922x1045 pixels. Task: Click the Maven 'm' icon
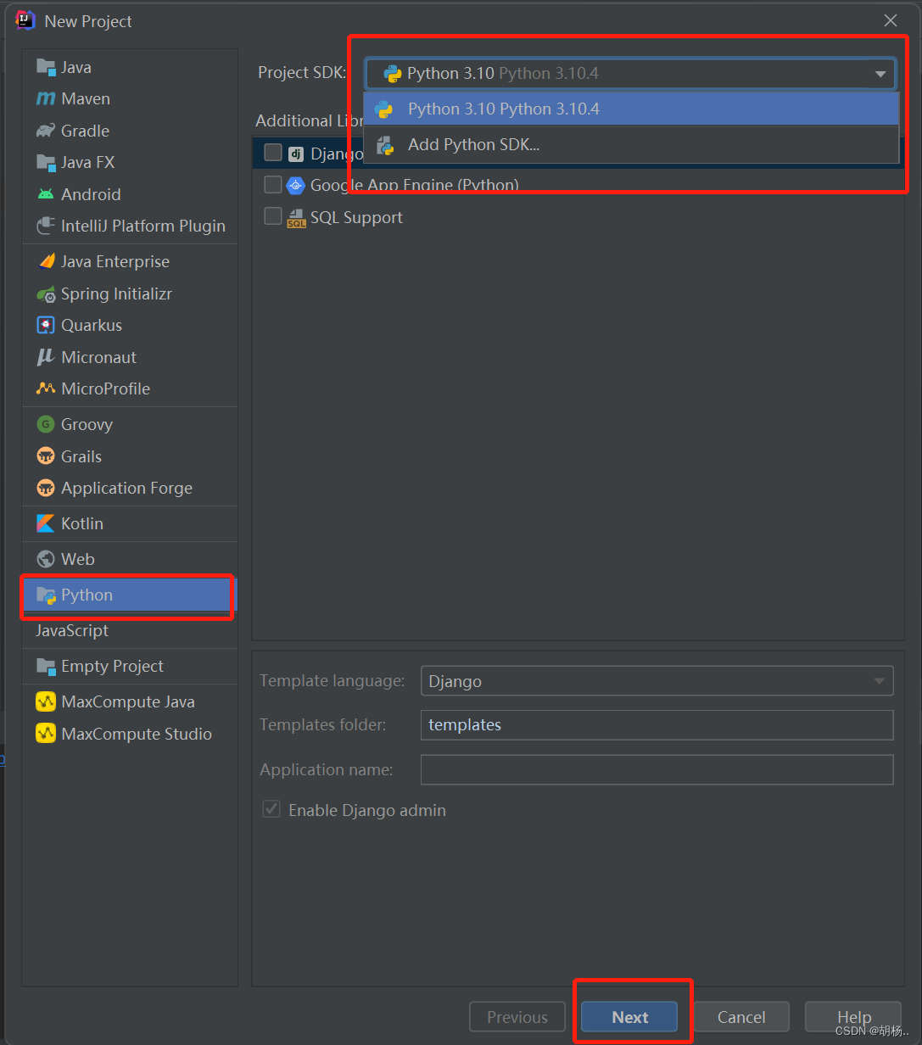point(46,99)
